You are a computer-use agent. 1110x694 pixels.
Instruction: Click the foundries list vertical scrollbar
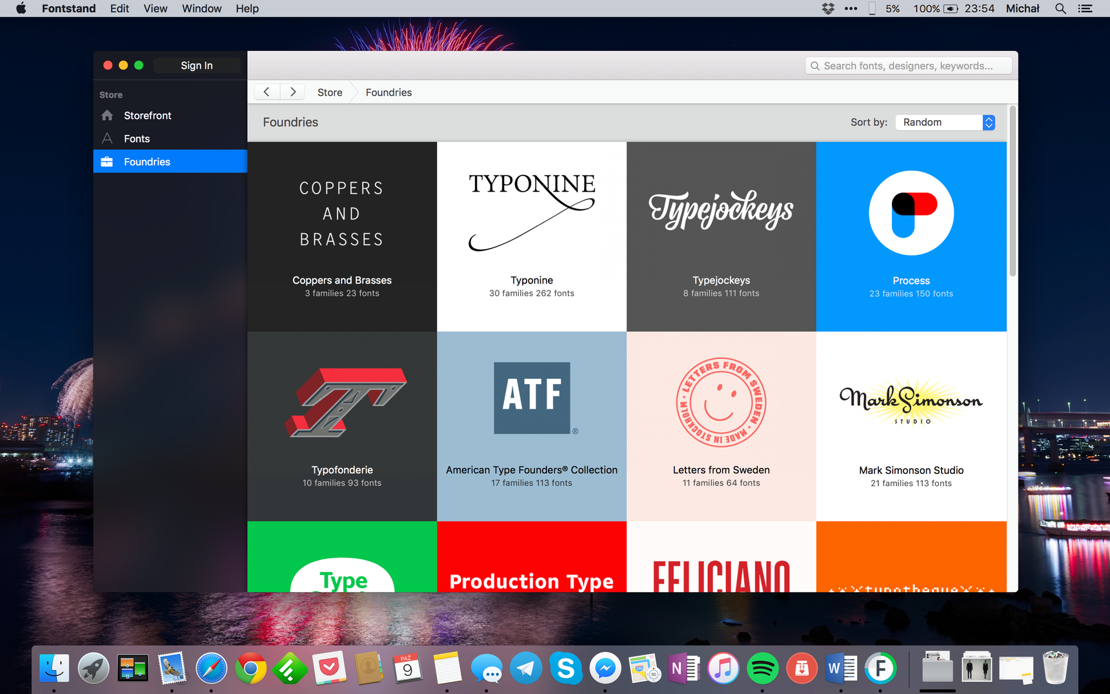point(1013,191)
